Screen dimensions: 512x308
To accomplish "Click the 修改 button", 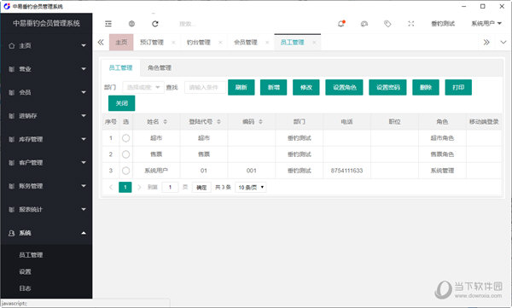I will tap(306, 87).
